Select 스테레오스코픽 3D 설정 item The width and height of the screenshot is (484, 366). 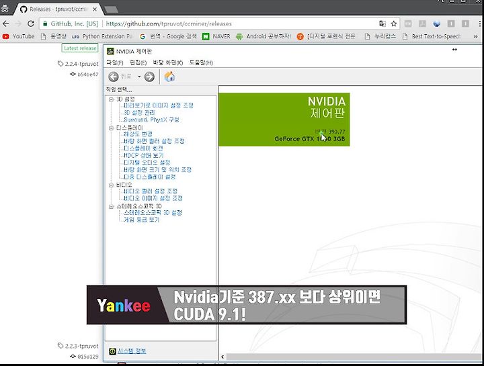coord(153,213)
